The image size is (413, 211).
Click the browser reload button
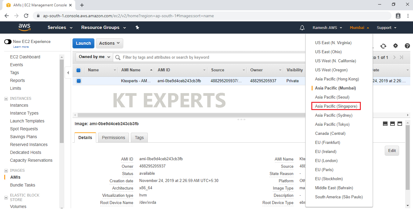(26, 16)
